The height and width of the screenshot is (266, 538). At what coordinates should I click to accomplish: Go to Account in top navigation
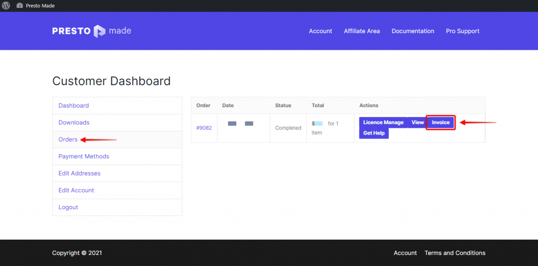tap(320, 31)
